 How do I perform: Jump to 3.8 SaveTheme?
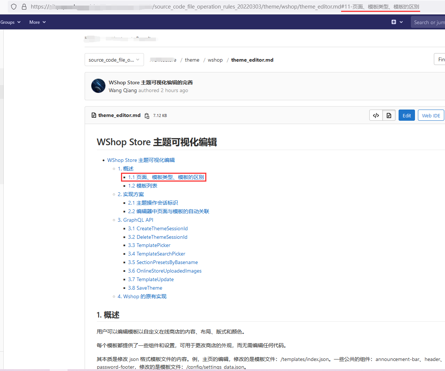point(145,288)
